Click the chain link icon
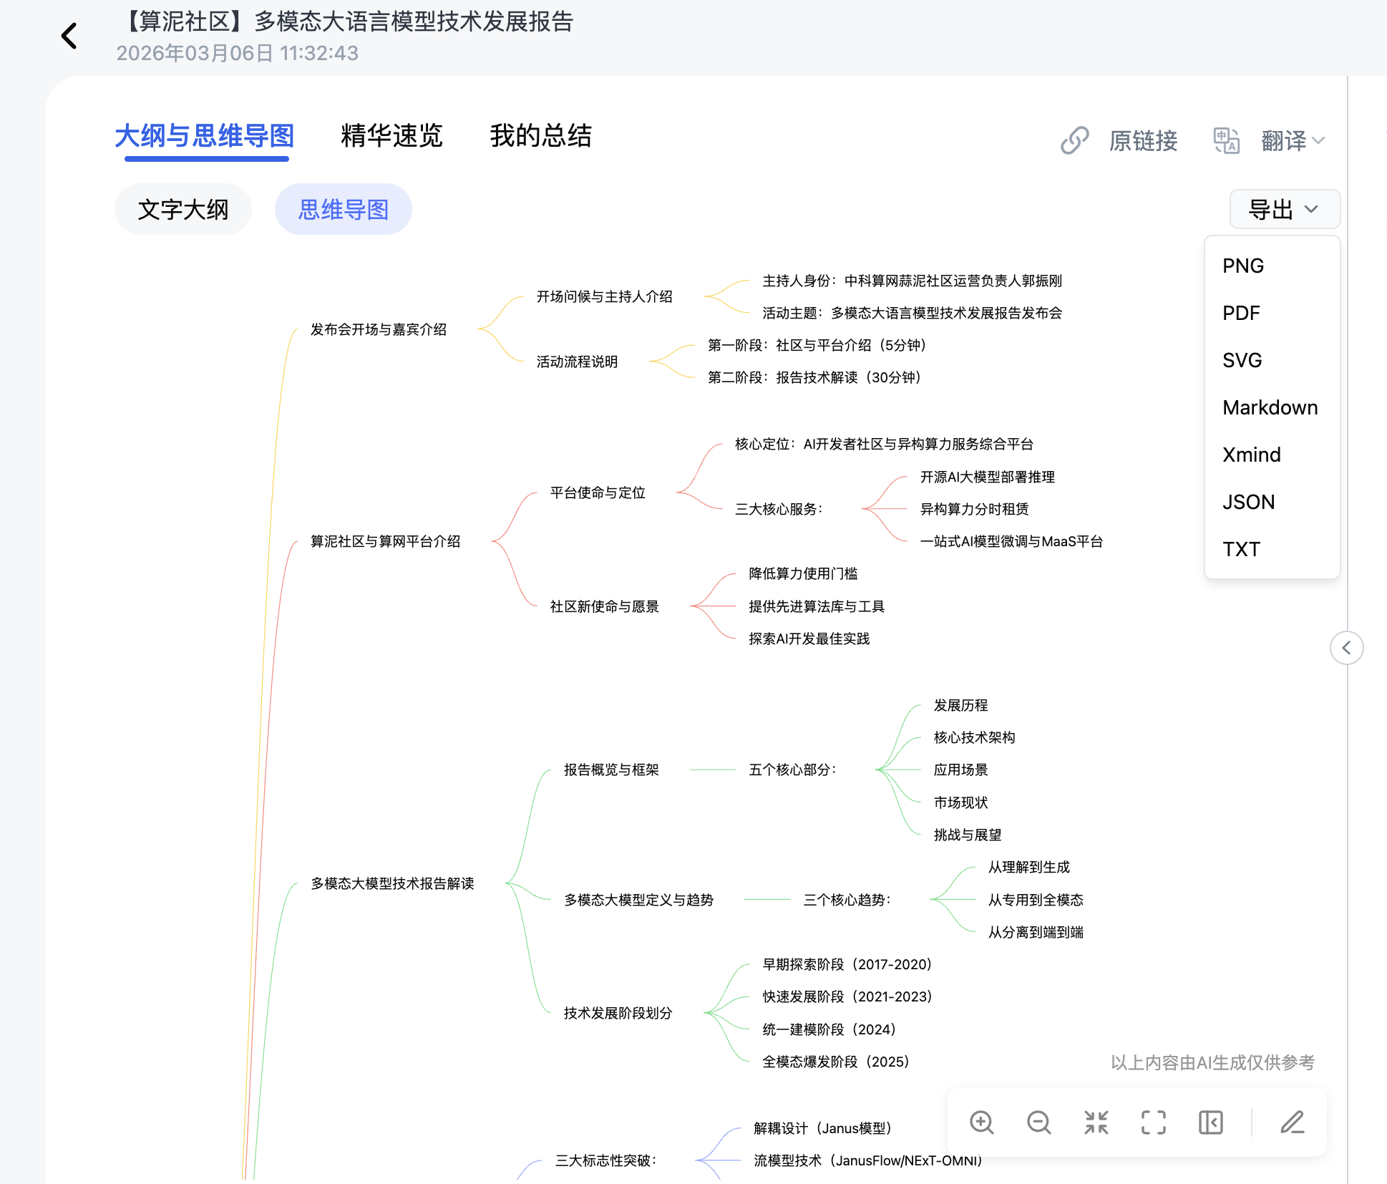This screenshot has height=1184, width=1387. pyautogui.click(x=1075, y=140)
